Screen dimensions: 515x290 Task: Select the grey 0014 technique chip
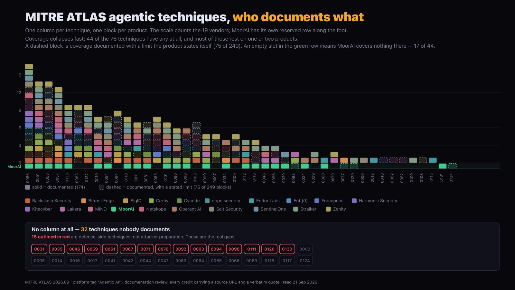(57, 261)
